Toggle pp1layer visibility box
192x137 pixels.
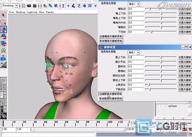click(x=158, y=106)
